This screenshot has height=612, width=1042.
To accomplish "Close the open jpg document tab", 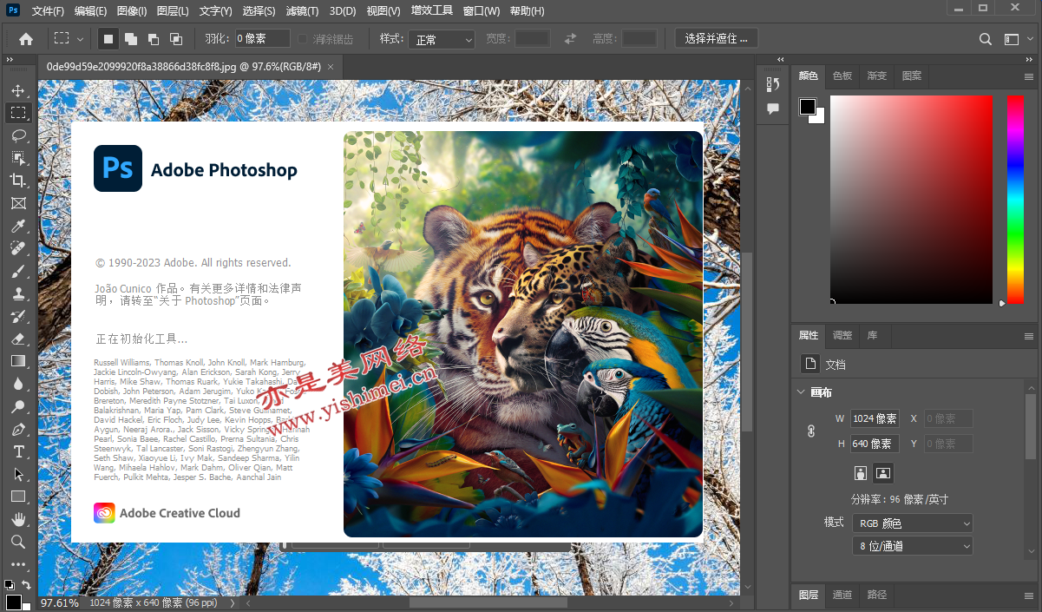I will coord(330,66).
